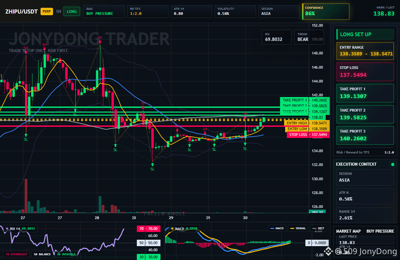Select the sidebar STOP LOSS 137.5494 card

click(x=365, y=72)
